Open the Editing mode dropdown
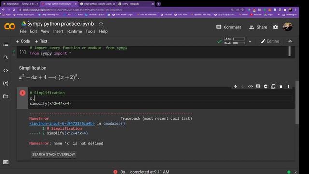309x174 pixels. click(x=270, y=41)
